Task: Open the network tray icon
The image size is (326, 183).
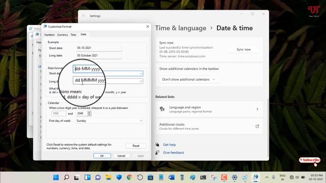Action: pos(291,177)
